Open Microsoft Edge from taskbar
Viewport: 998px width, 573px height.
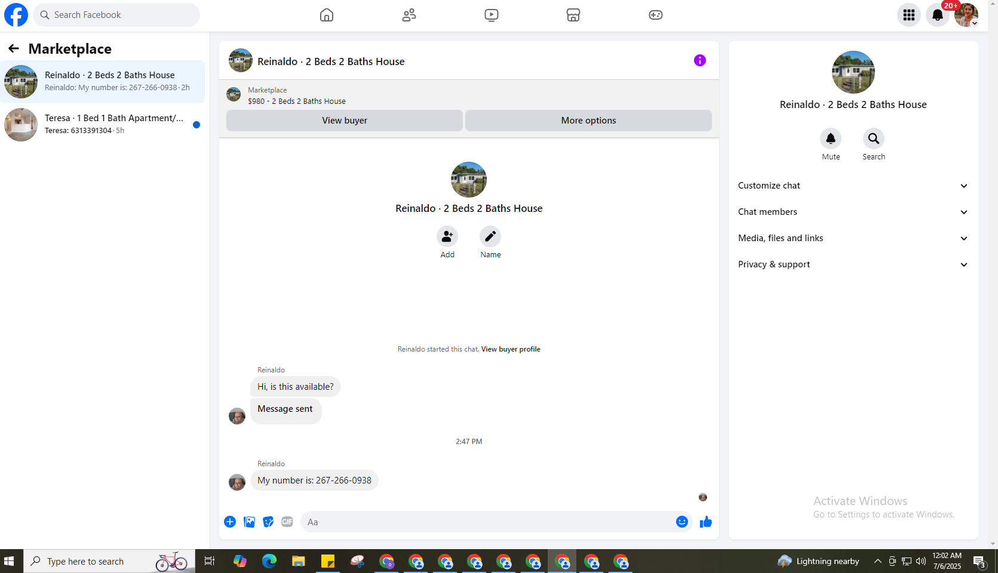(x=269, y=561)
